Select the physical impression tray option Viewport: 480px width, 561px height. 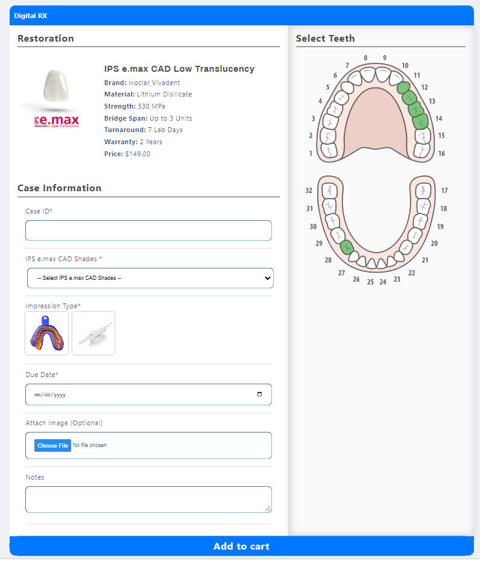46,333
